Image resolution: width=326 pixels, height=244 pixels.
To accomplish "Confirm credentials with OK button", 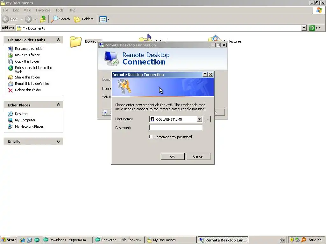I will pyautogui.click(x=172, y=156).
